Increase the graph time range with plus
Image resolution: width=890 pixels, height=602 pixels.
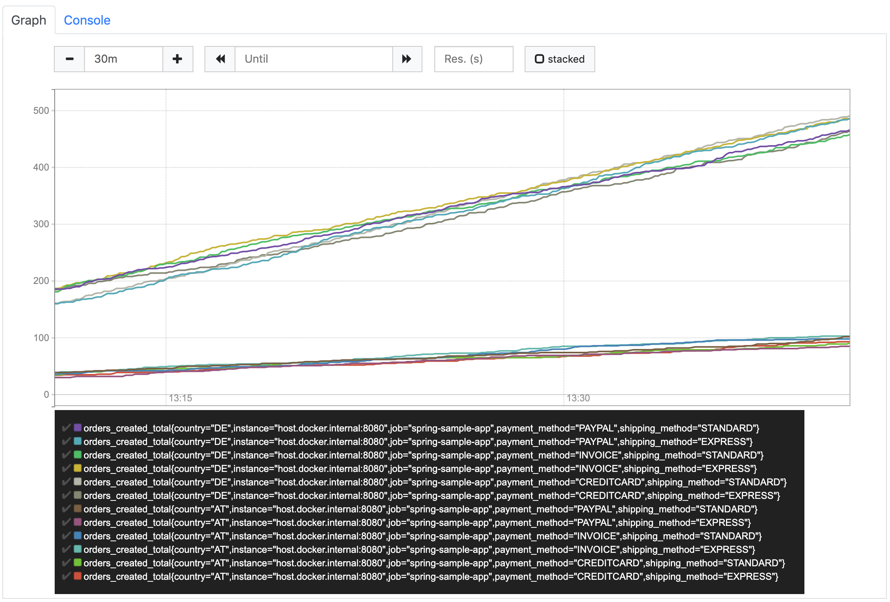tap(178, 59)
